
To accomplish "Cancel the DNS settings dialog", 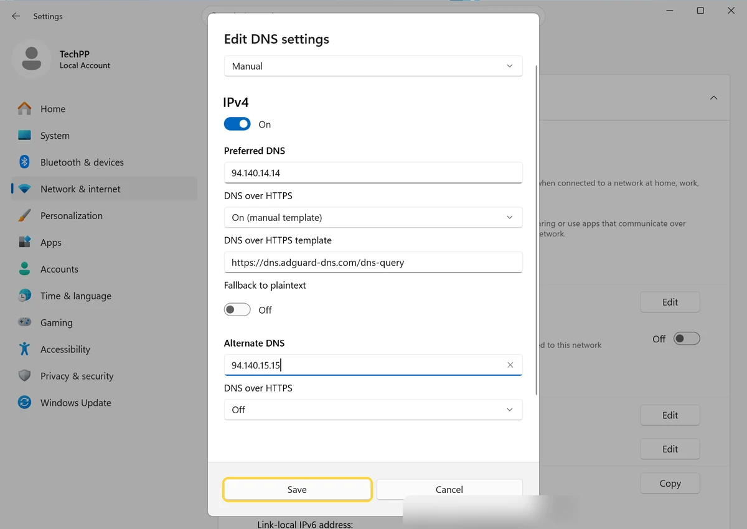I will pyautogui.click(x=449, y=490).
